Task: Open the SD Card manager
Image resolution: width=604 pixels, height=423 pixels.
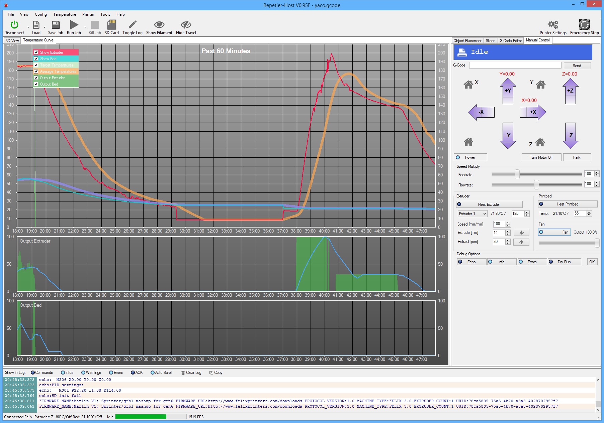Action: [111, 25]
